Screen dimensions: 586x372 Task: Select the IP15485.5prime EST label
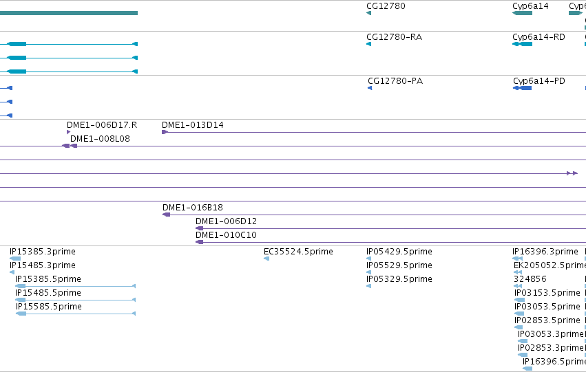tap(48, 293)
